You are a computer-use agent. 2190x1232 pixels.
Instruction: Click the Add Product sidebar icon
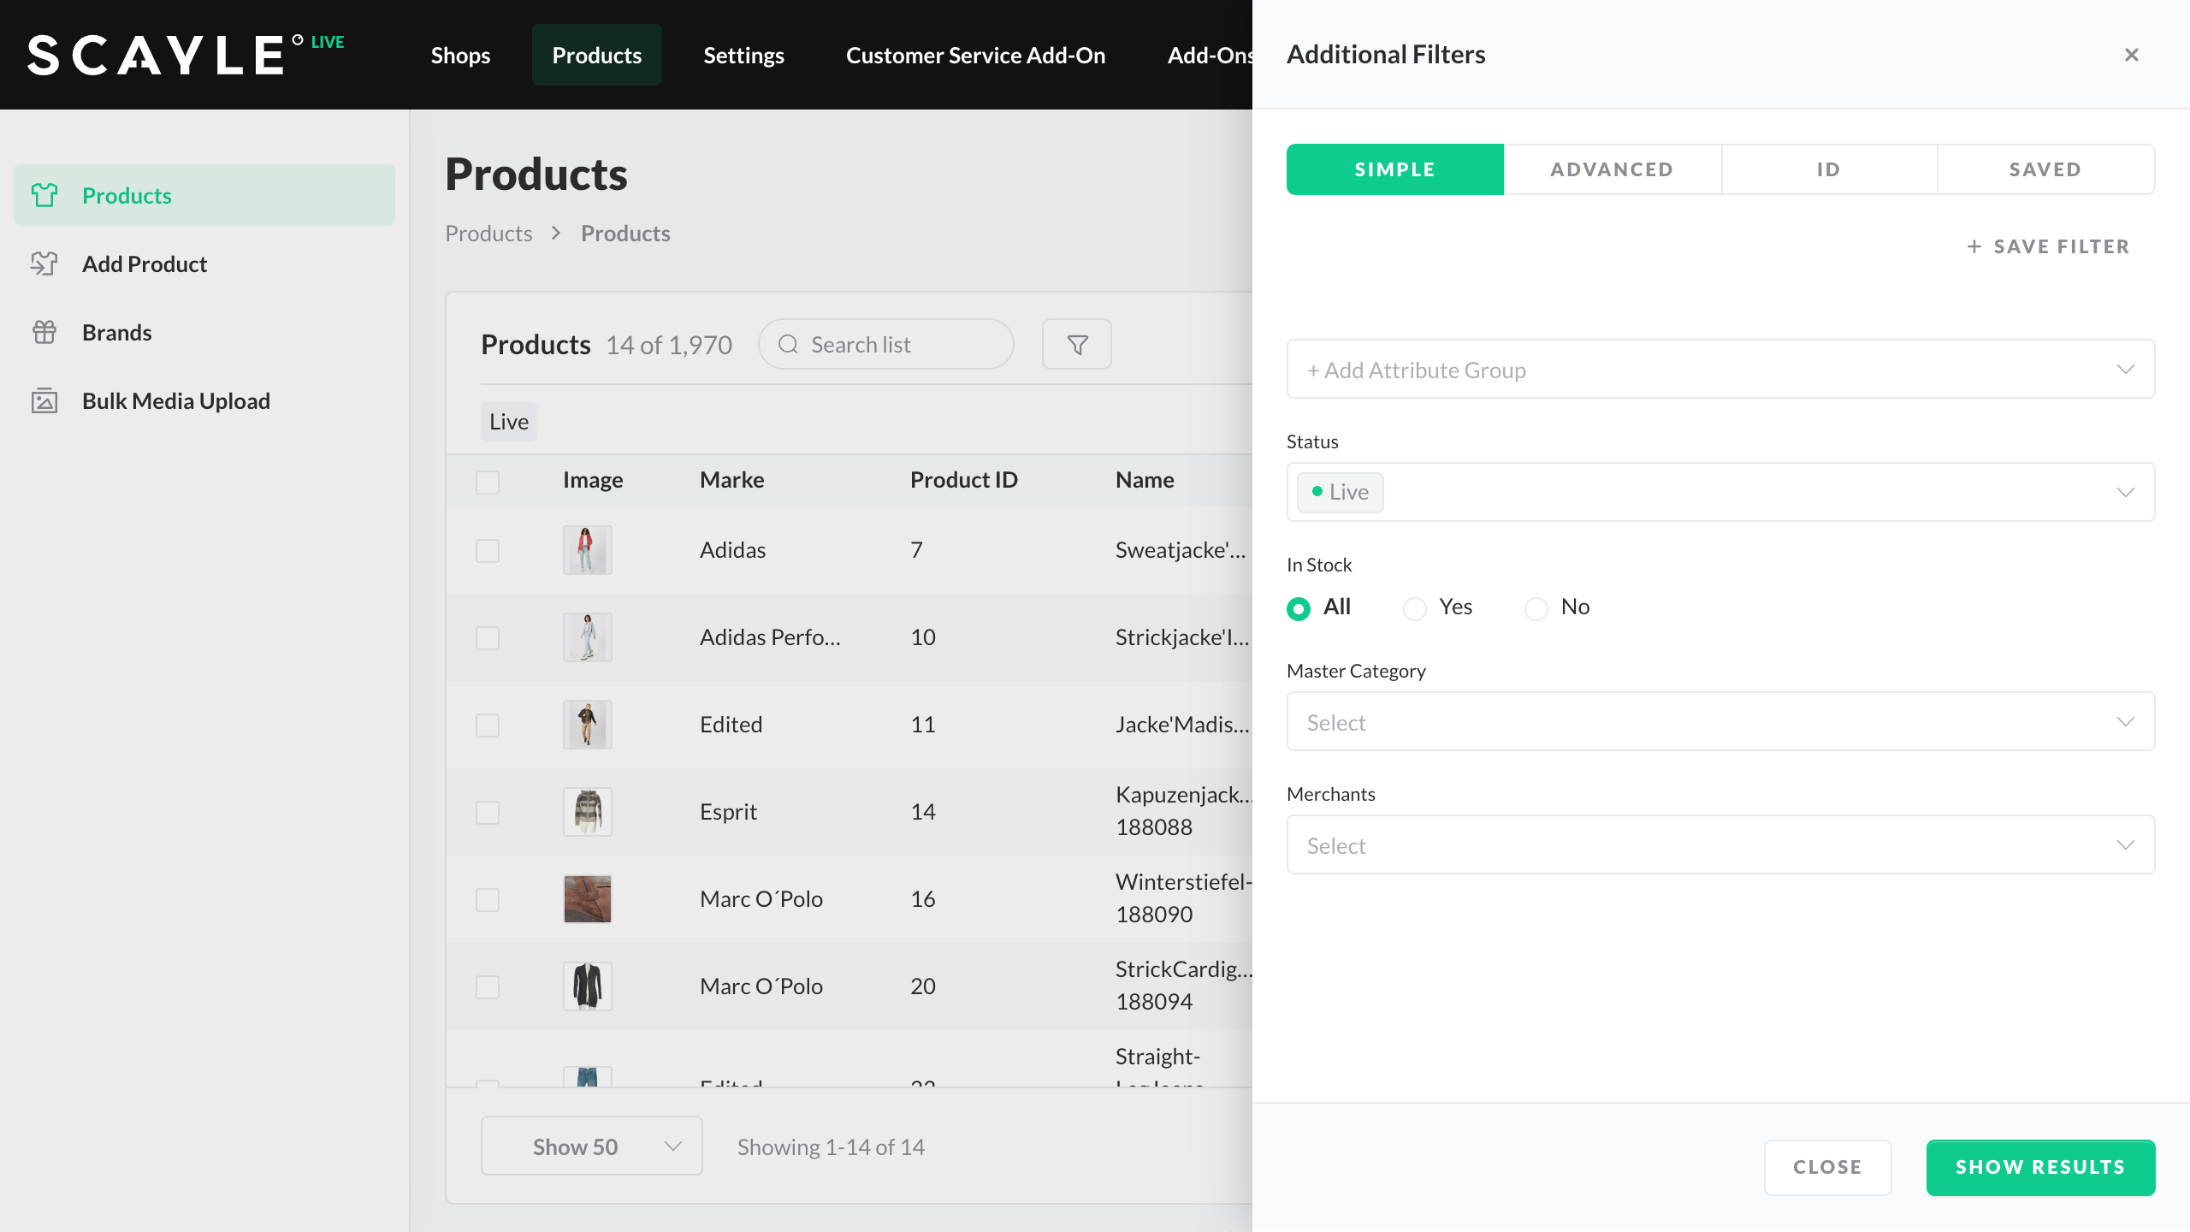point(44,264)
